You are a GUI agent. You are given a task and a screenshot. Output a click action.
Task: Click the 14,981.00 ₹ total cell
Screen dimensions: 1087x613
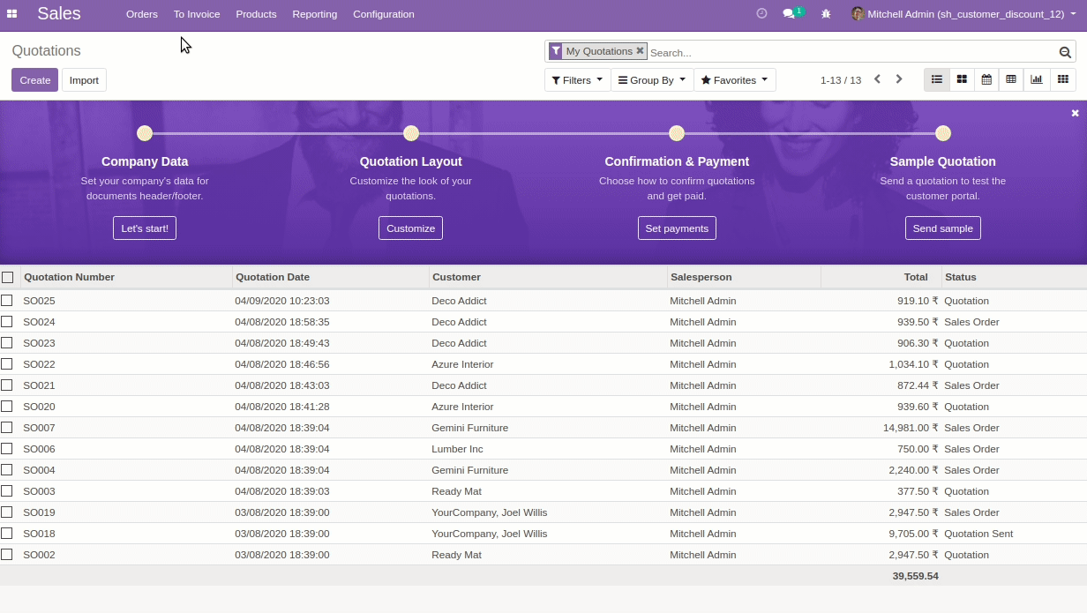tap(911, 428)
